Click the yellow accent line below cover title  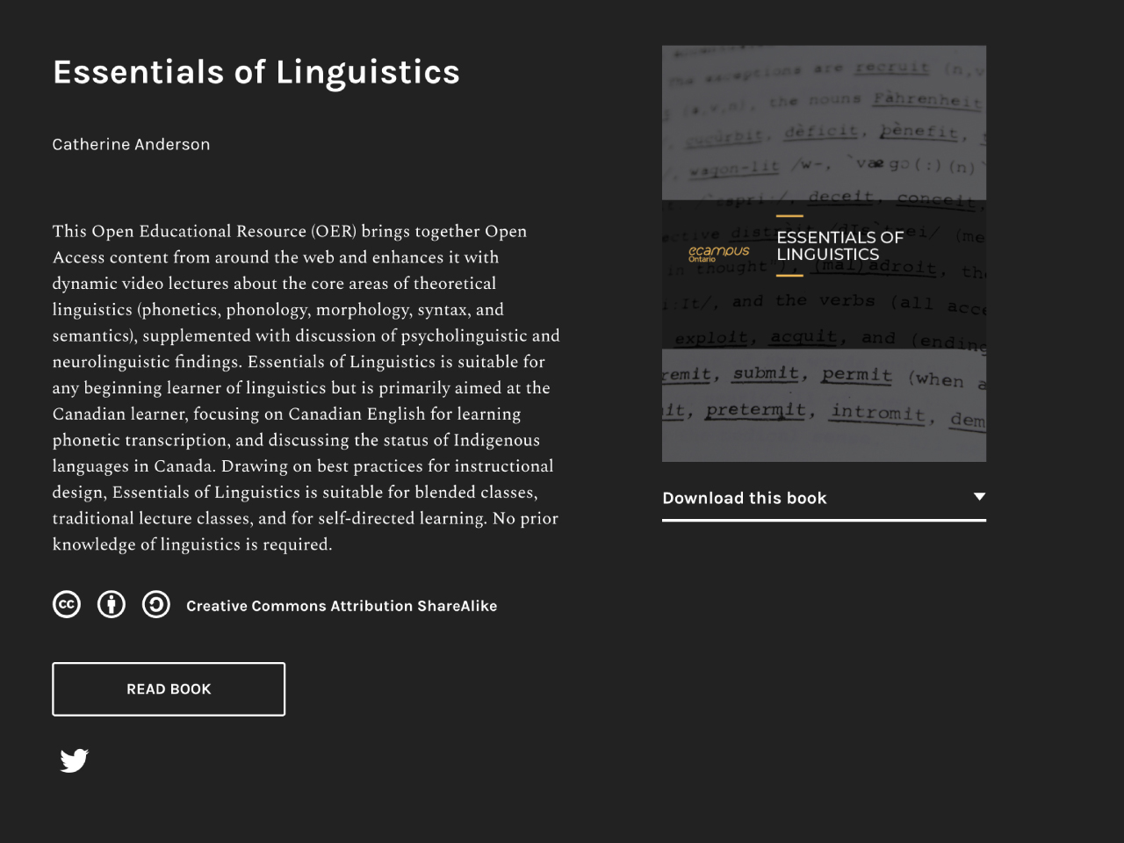[789, 276]
